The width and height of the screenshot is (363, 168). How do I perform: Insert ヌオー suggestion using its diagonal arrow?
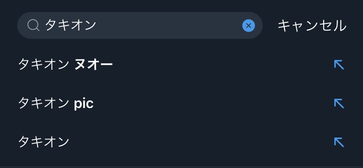tap(339, 64)
